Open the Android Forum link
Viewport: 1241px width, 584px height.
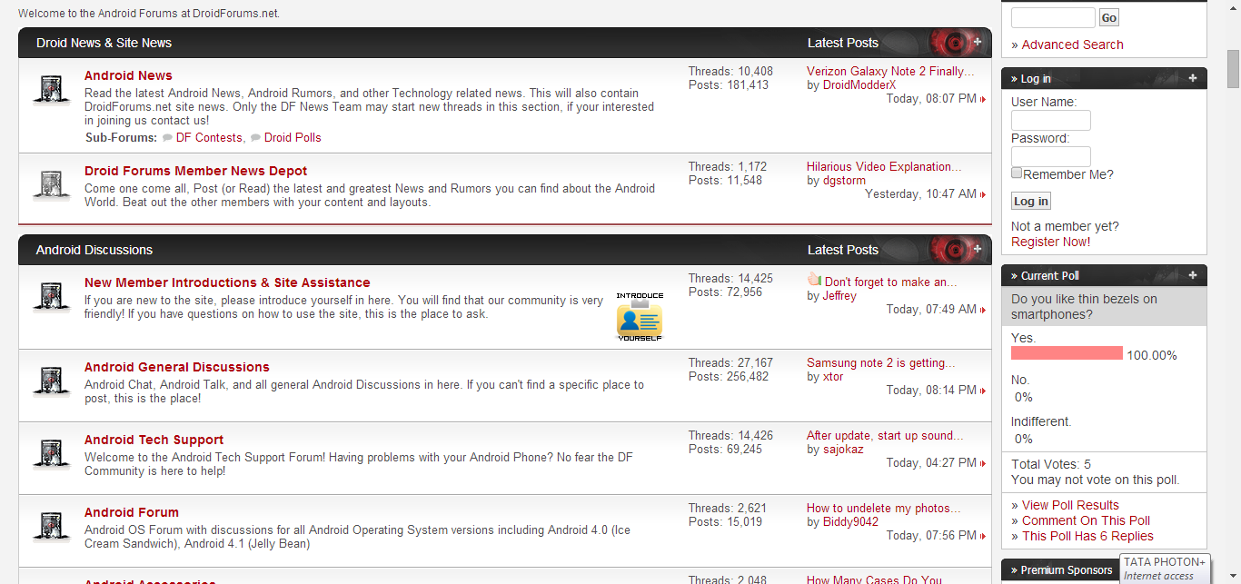[132, 512]
